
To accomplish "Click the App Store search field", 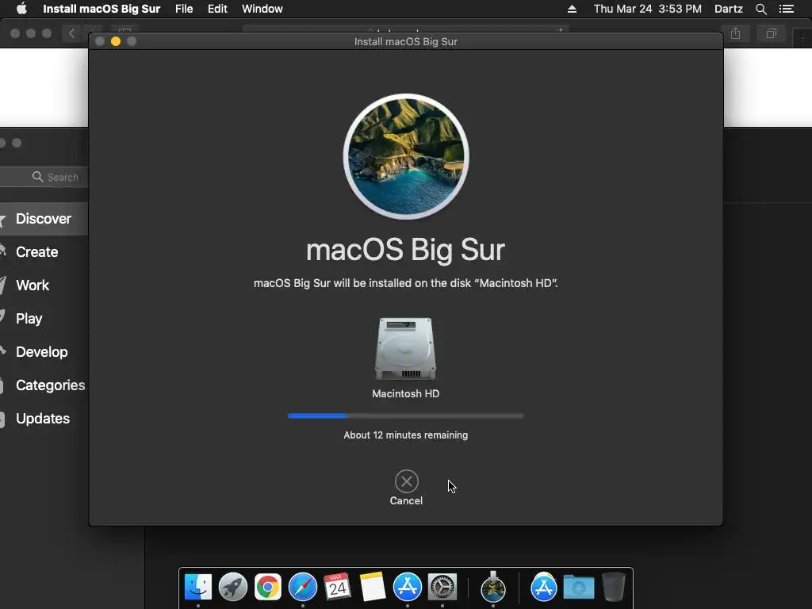I will tap(44, 177).
